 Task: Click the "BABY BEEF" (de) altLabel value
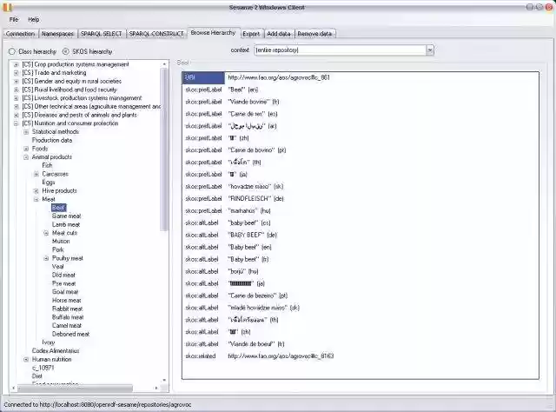pyautogui.click(x=252, y=235)
